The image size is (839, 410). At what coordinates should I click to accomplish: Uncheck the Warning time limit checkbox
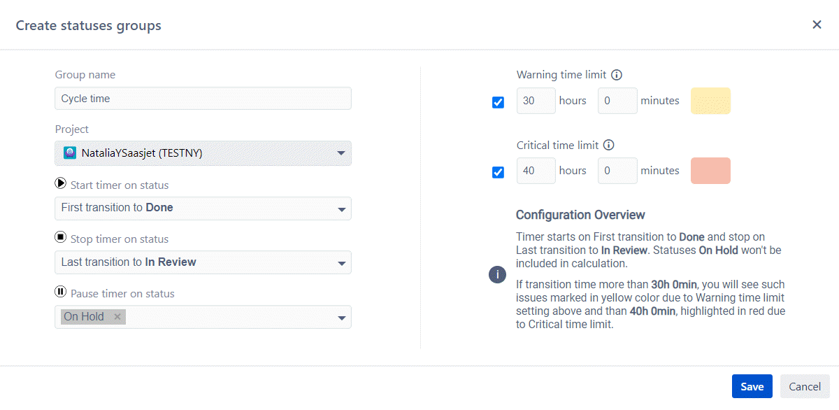click(x=498, y=101)
